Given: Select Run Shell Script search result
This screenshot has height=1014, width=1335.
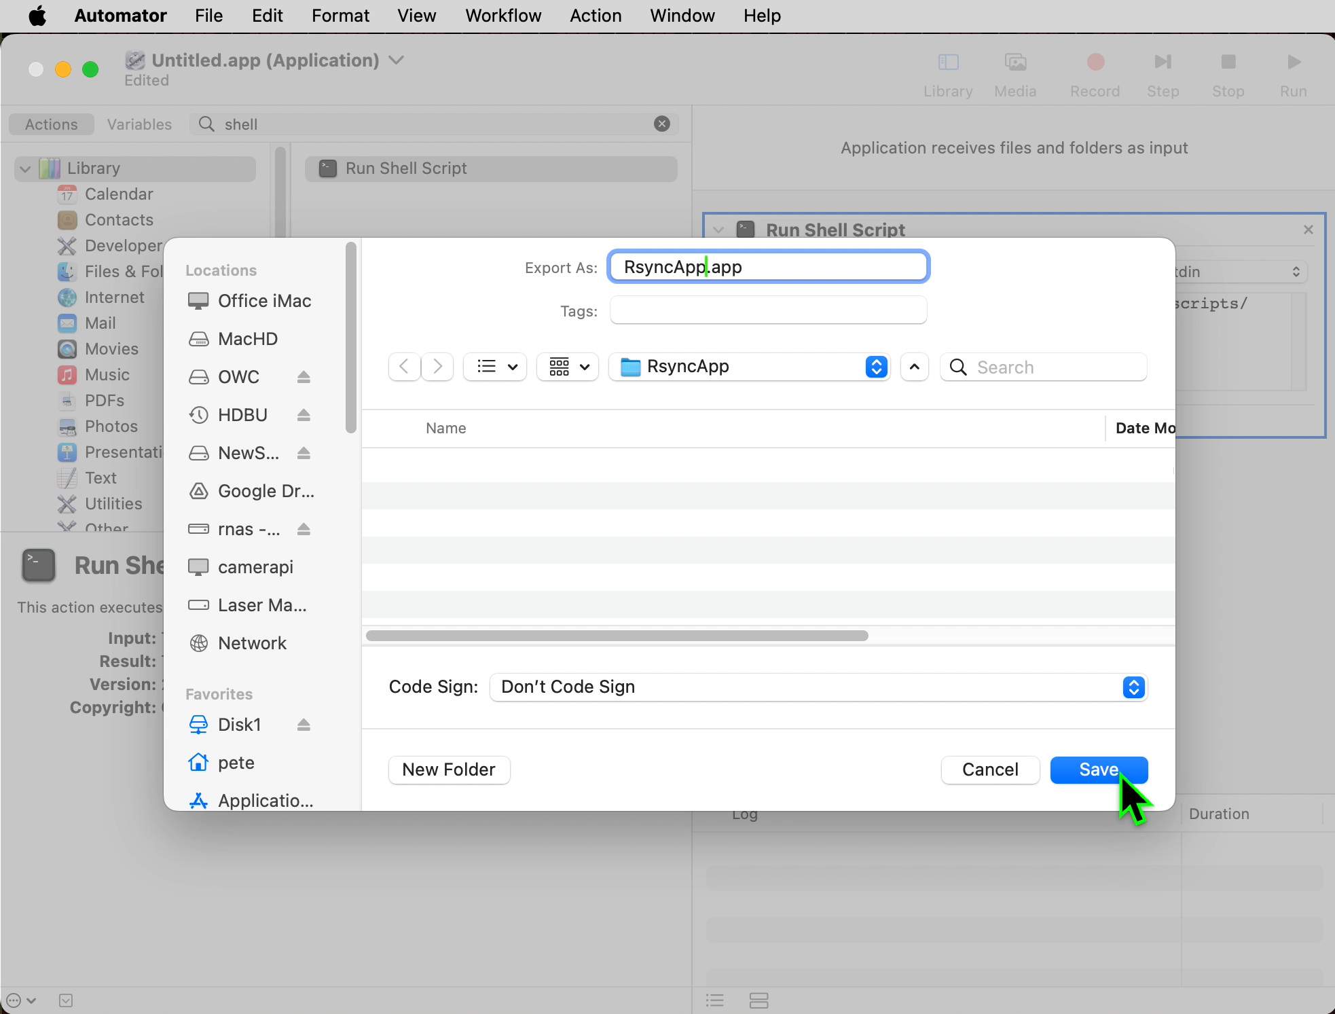Looking at the screenshot, I should (490, 168).
